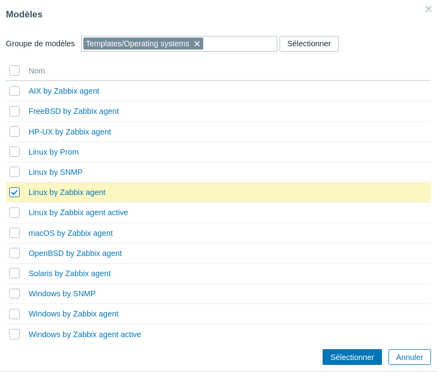Viewport: 437px width, 372px height.
Task: Check the AIX by Zabbix agent checkbox
Action: point(15,91)
